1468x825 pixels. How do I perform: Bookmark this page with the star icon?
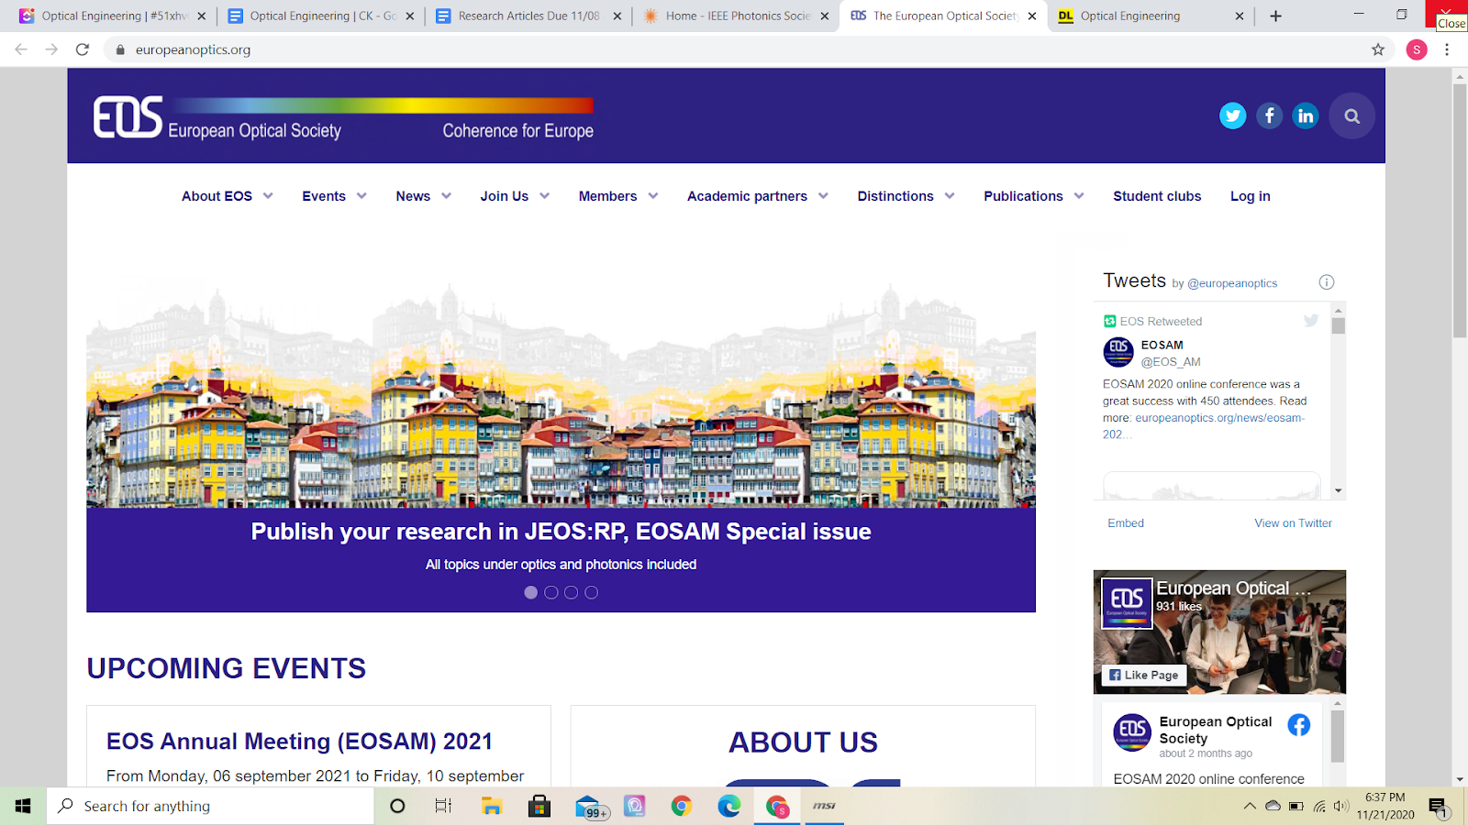pos(1377,49)
